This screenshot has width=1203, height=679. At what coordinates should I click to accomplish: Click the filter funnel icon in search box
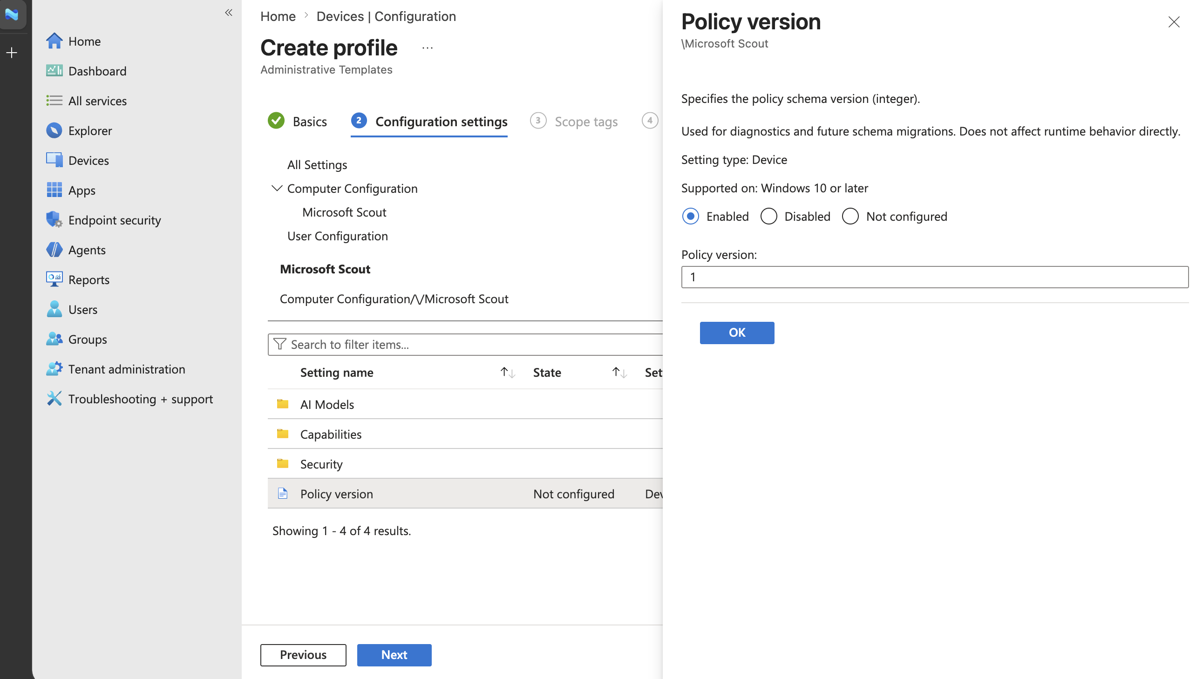[x=280, y=344]
